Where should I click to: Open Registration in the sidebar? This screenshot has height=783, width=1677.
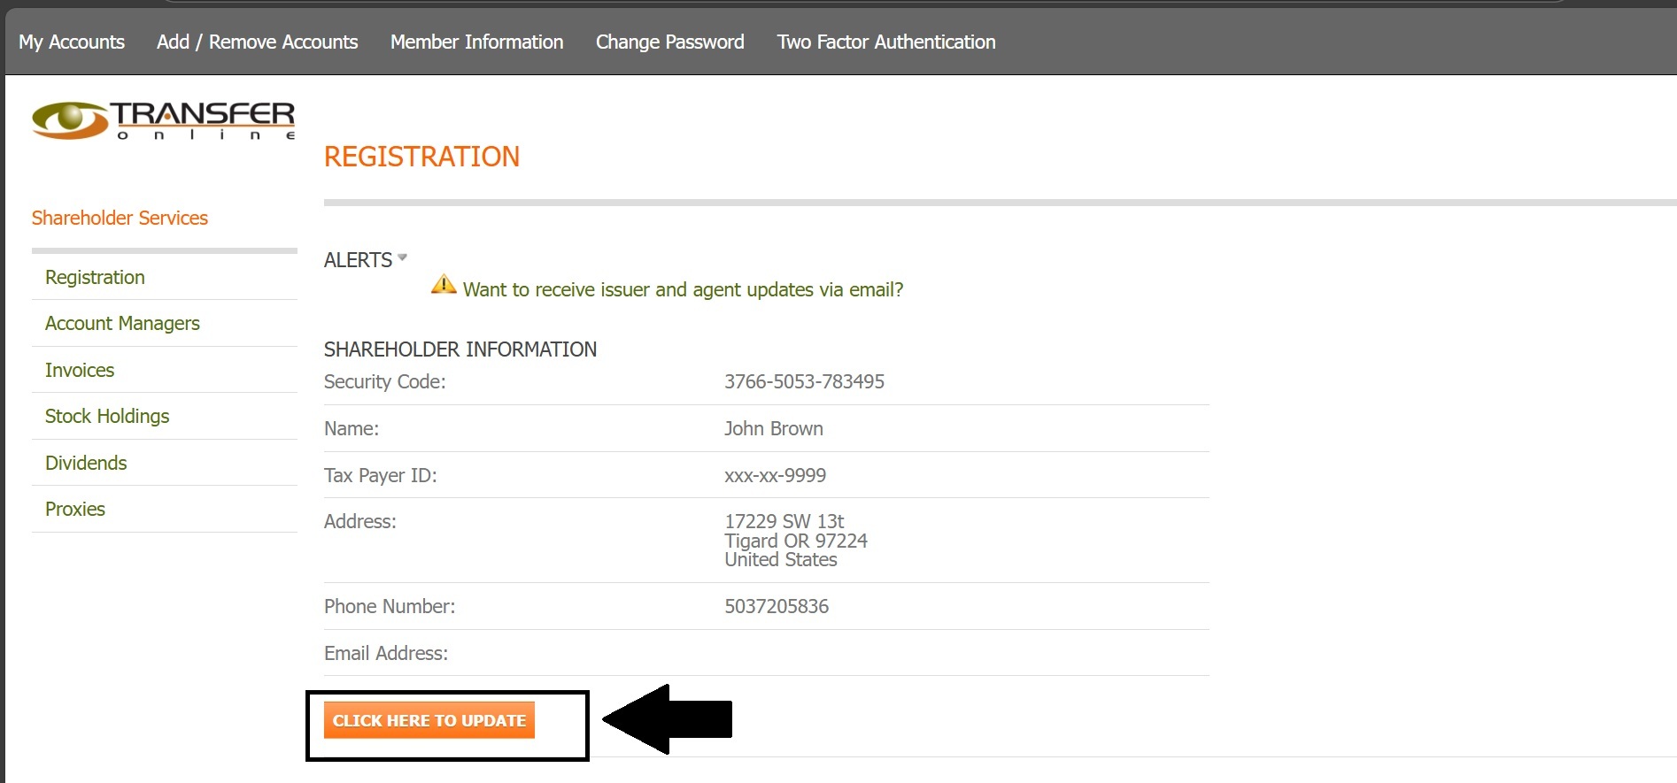pyautogui.click(x=95, y=277)
